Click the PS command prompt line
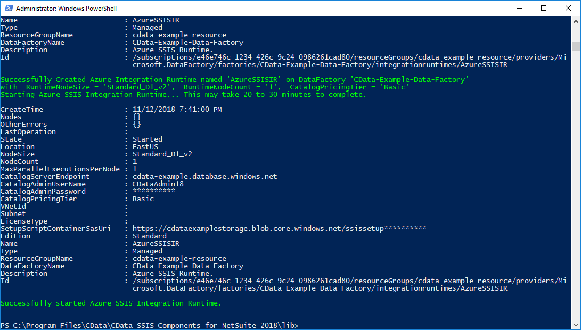 pyautogui.click(x=149, y=325)
